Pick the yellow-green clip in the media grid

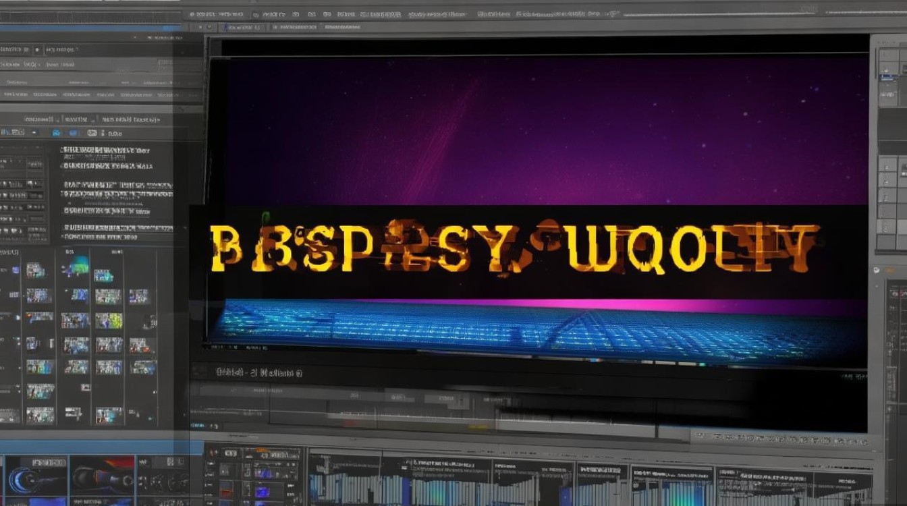tap(108, 320)
